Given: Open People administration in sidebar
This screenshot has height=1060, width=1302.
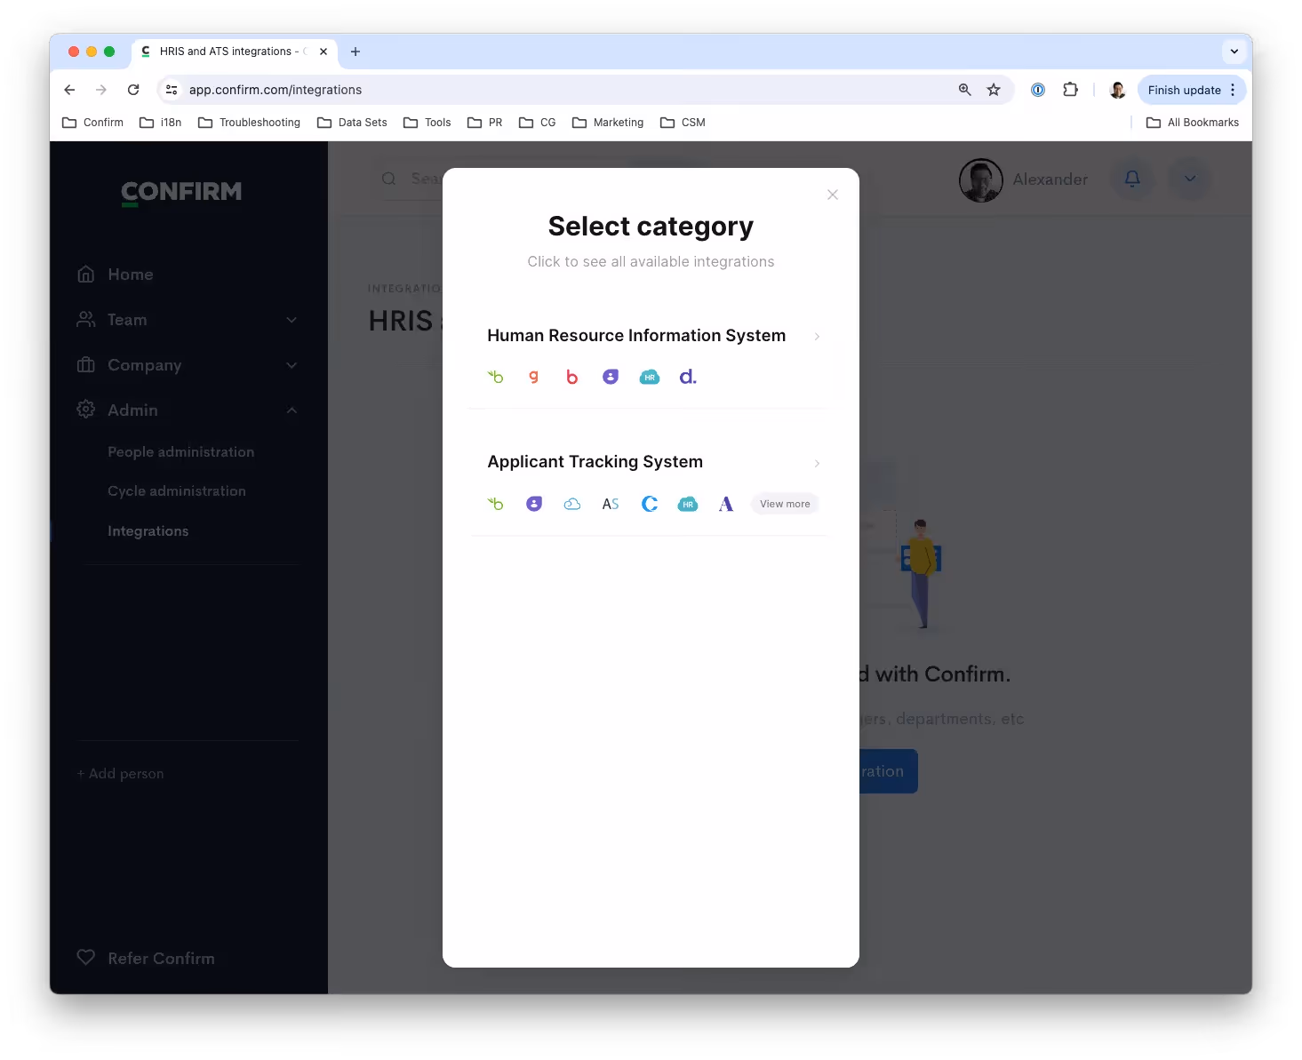Looking at the screenshot, I should point(180,452).
